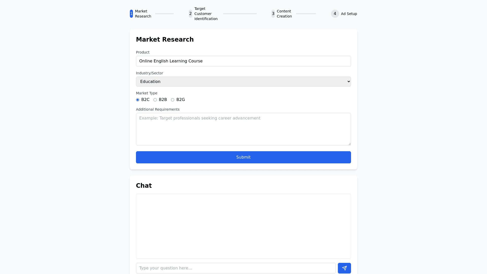Click the Product text field
The image size is (487, 274).
(243, 61)
